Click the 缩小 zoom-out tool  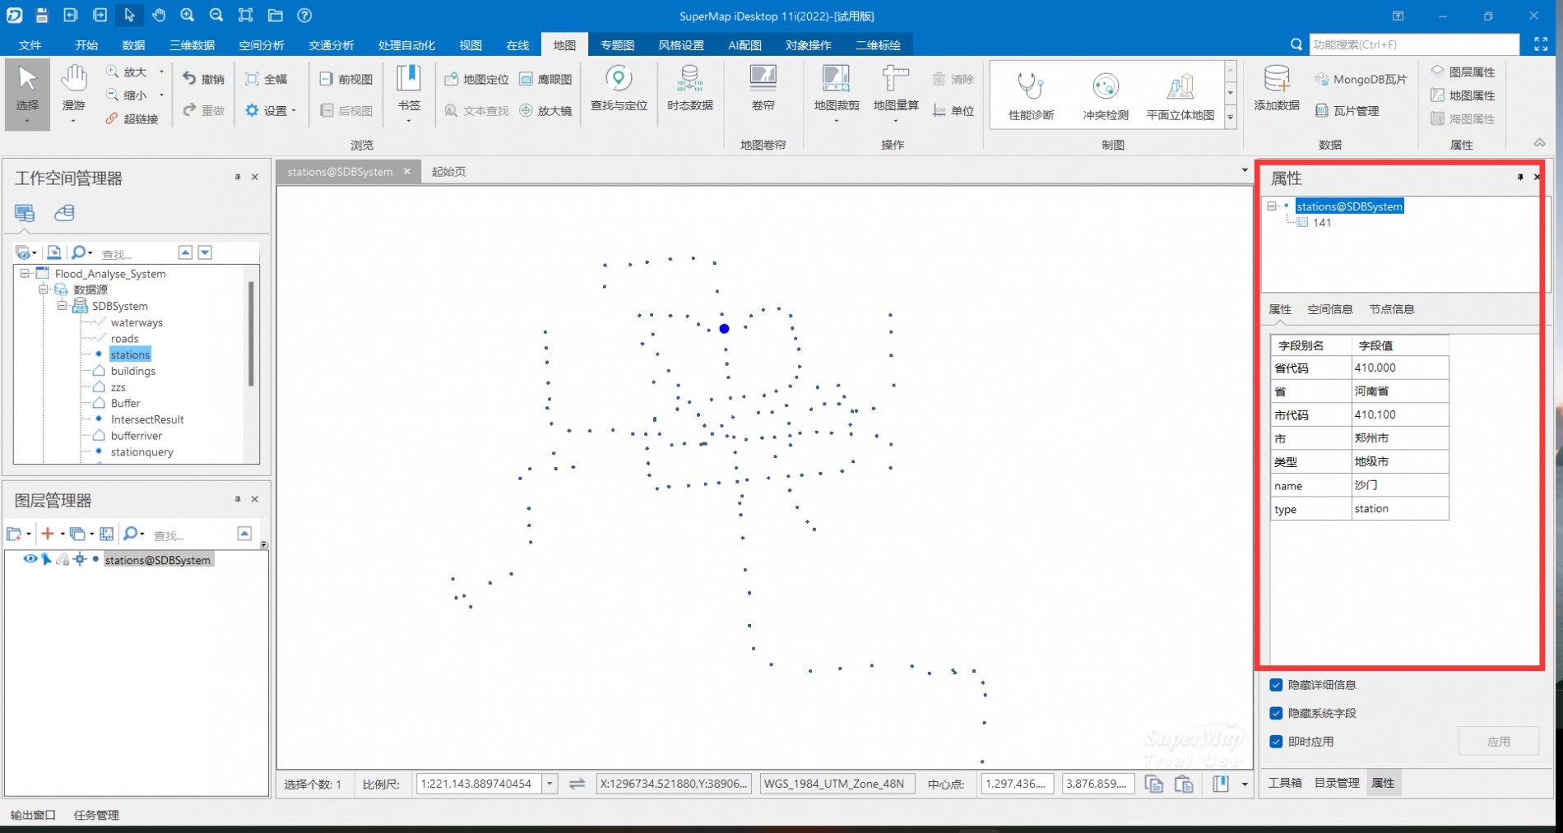coord(128,95)
